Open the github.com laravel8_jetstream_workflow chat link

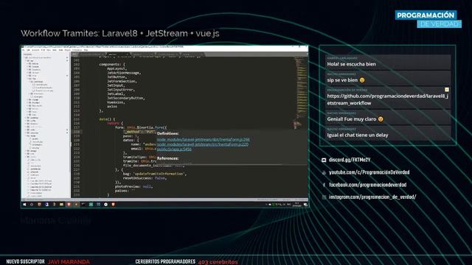coord(388,99)
